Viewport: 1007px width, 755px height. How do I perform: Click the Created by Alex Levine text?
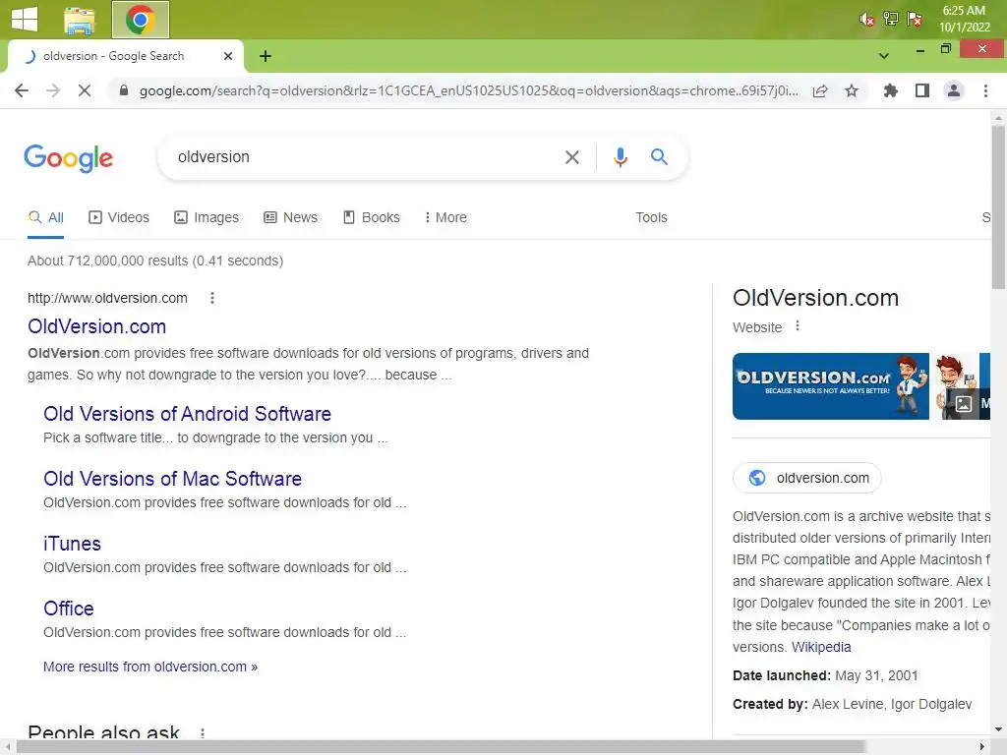tap(853, 704)
